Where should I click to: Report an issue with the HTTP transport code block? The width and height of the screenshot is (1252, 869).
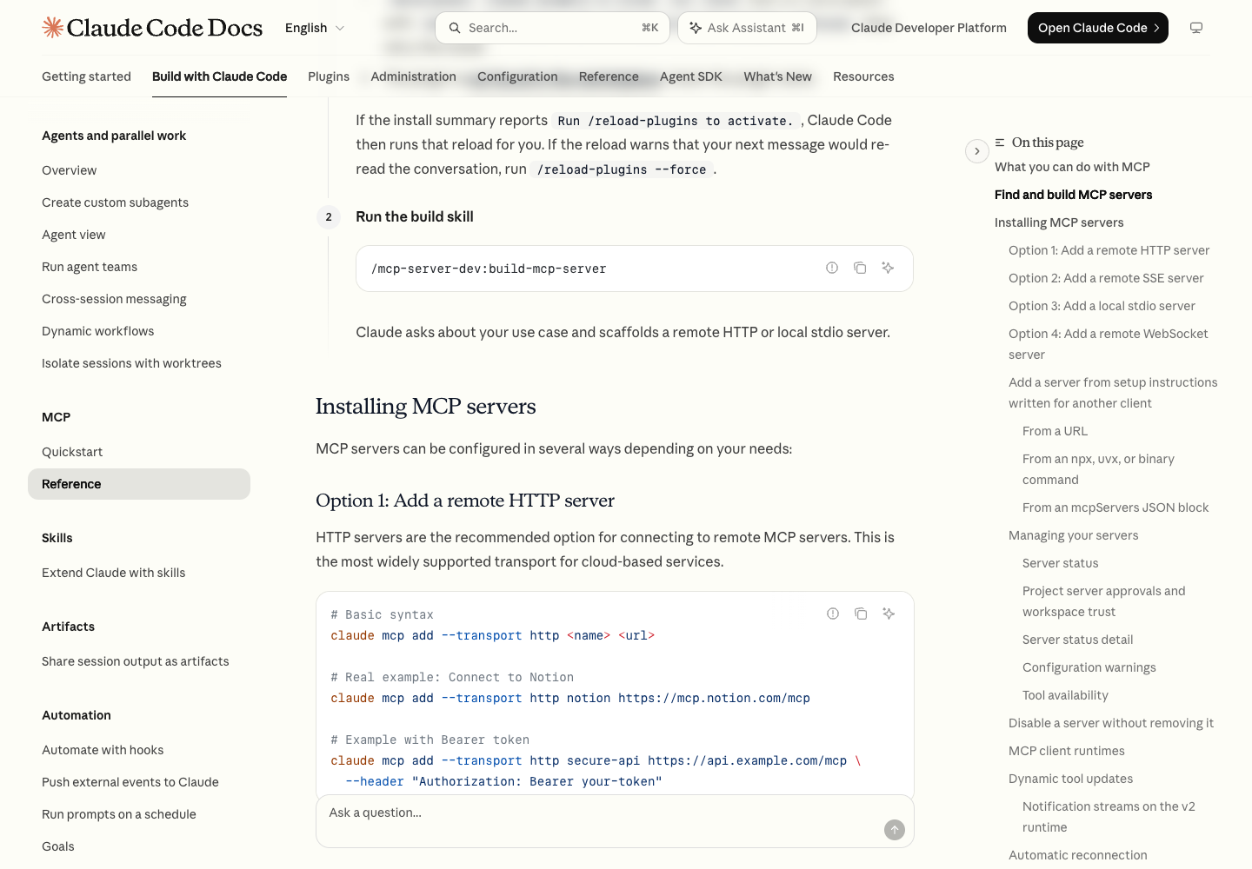coord(833,614)
